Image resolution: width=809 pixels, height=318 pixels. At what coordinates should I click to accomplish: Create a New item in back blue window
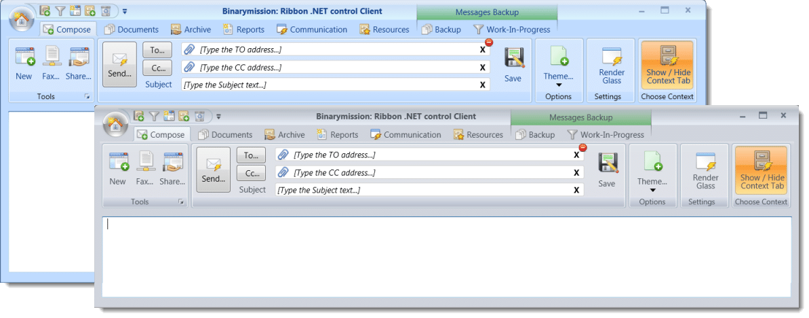[24, 63]
